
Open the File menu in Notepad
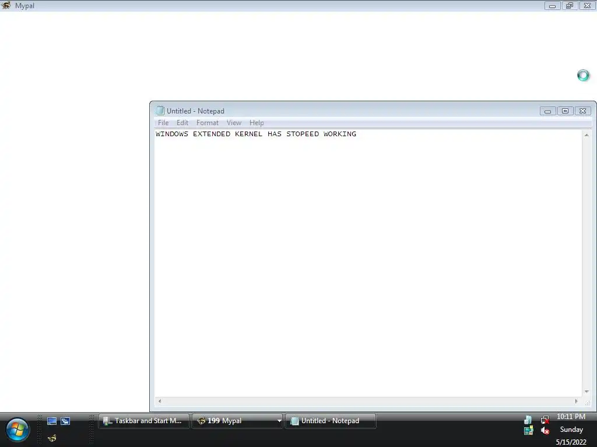[163, 123]
